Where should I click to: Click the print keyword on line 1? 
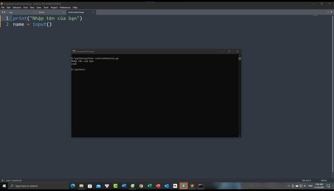click(x=20, y=18)
